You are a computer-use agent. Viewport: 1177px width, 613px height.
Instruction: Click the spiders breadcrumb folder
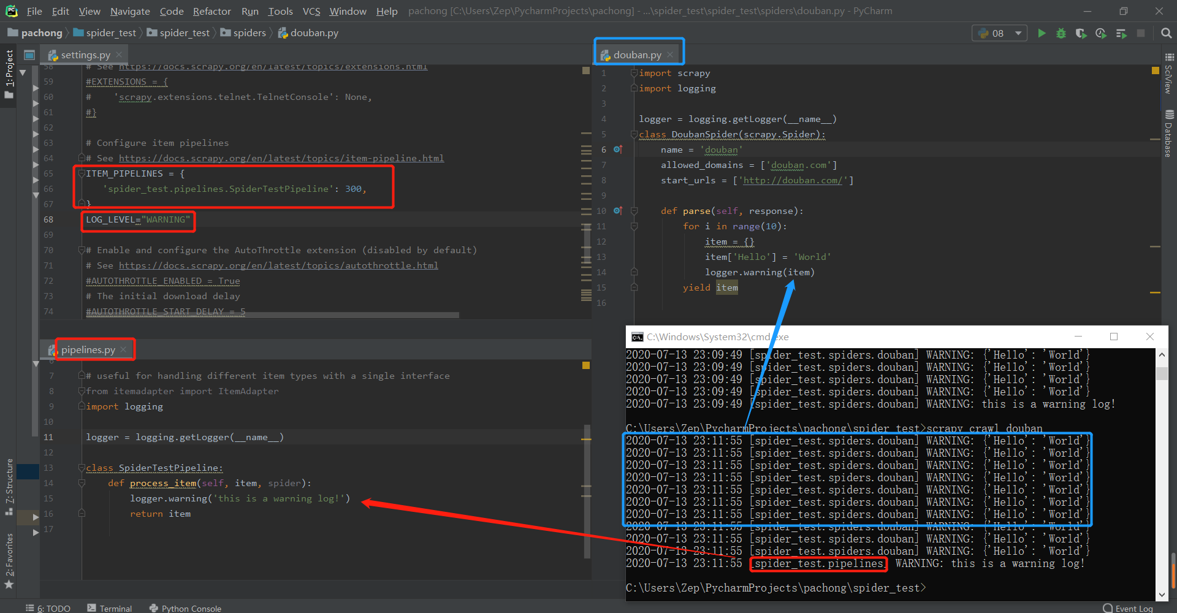coord(244,33)
